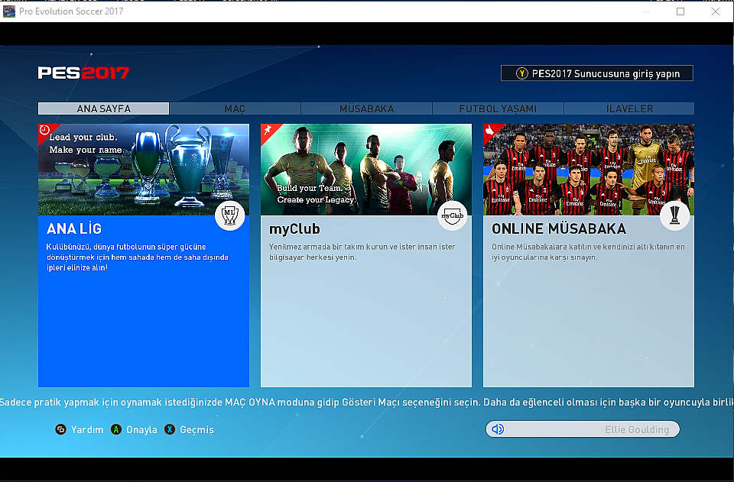Click the green A button icon

coord(116,429)
